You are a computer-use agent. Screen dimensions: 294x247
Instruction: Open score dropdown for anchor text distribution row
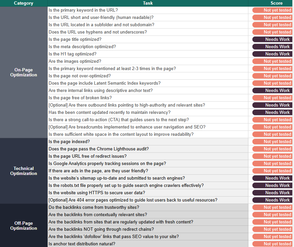pyautogui.click(x=272, y=244)
